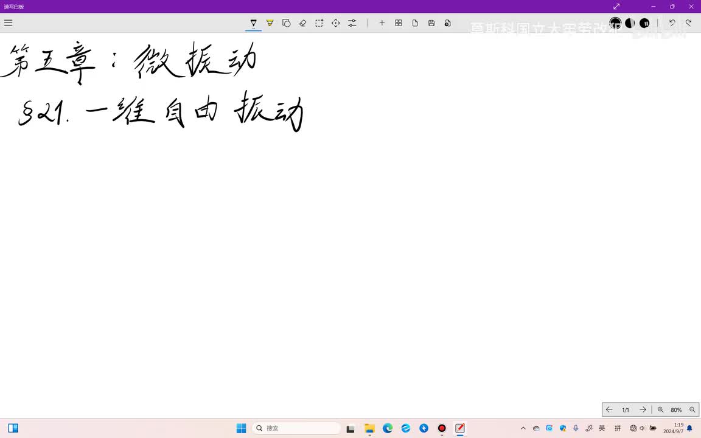Screen dimensions: 701x438
Task: Click the taskbar search box
Action: pos(296,428)
